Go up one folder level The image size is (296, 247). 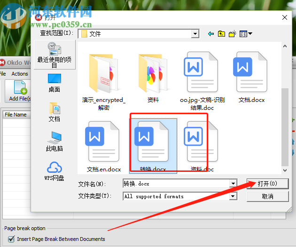[x=221, y=34]
